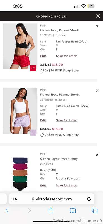Save the Red Pepper Heart shorts for later
Image resolution: width=103 pixels, height=224 pixels.
point(66,56)
